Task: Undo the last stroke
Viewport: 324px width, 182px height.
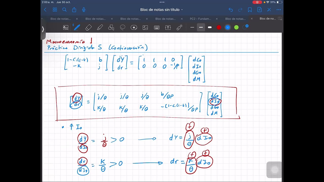Action: pyautogui.click(x=231, y=10)
